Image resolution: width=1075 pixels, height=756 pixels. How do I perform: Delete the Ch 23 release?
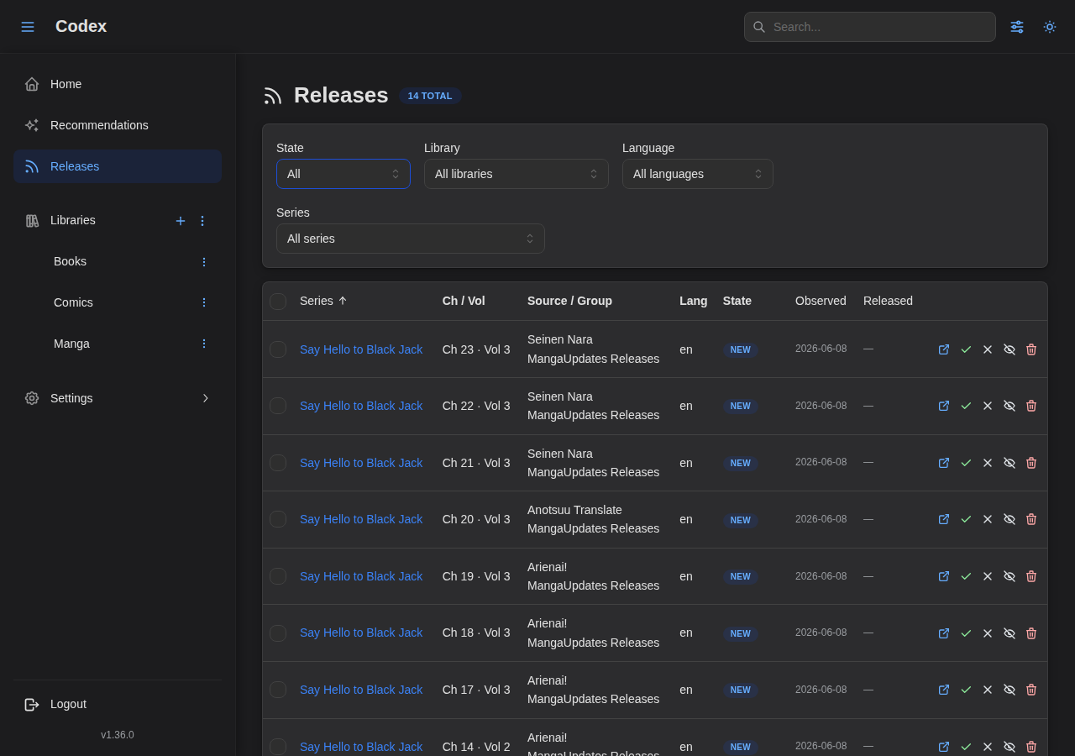point(1031,349)
